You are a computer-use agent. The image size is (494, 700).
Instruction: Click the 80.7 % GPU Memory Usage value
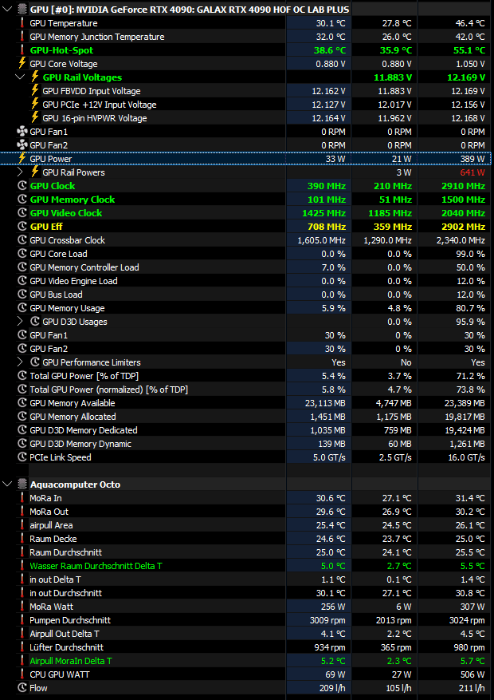tap(471, 308)
